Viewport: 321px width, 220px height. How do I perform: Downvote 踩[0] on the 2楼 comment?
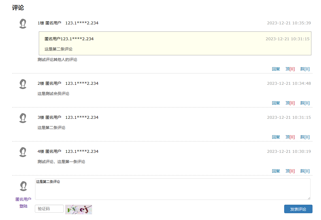pyautogui.click(x=305, y=103)
